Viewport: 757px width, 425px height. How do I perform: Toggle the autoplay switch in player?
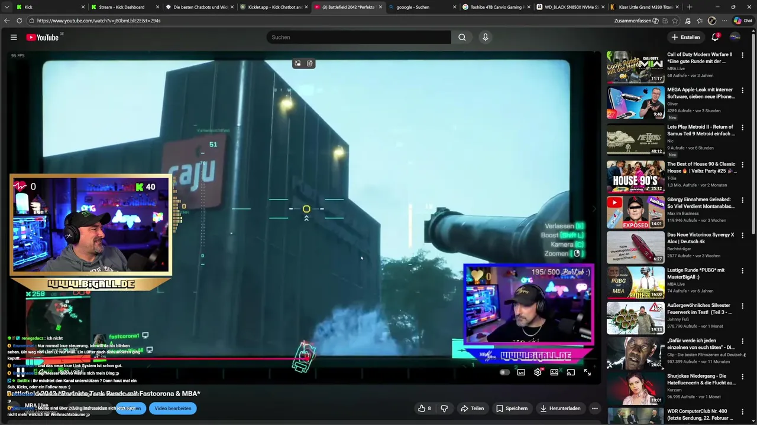coord(504,372)
